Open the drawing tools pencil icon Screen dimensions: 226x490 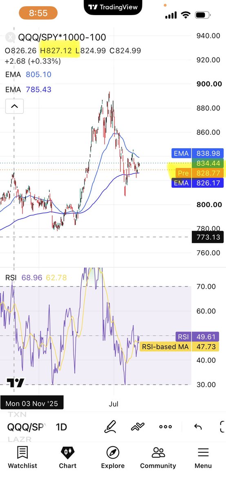point(110,427)
